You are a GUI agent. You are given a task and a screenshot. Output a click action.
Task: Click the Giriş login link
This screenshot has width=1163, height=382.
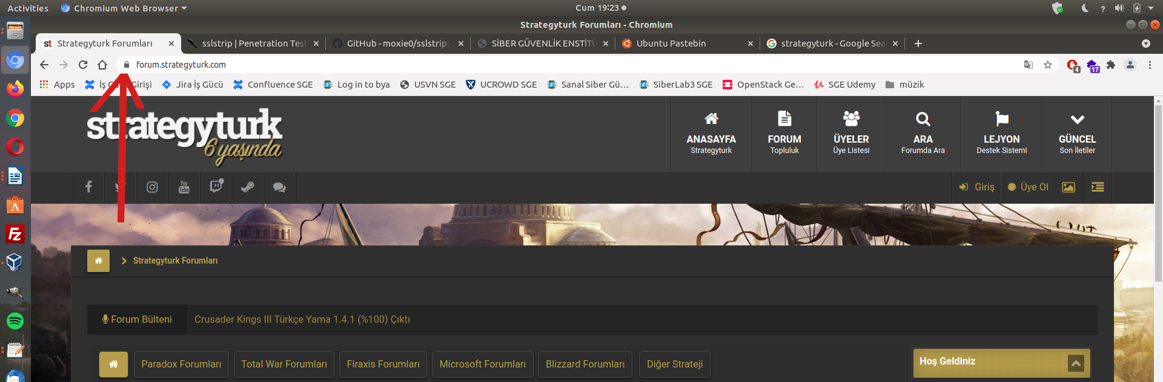point(976,187)
